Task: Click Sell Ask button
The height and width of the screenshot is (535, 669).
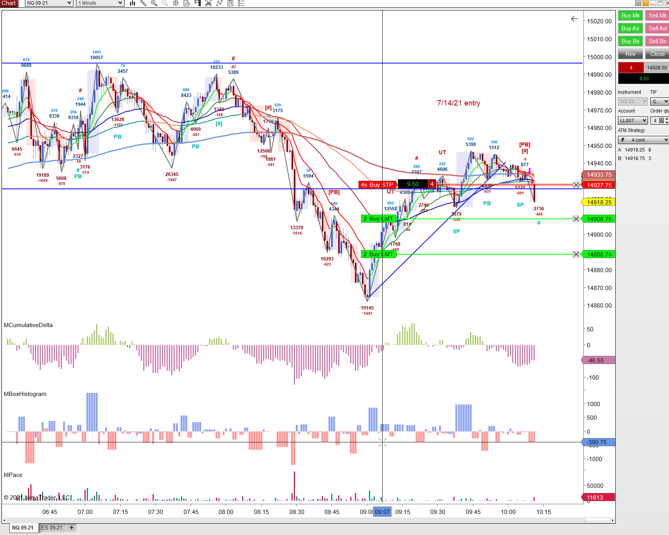Action: point(657,28)
